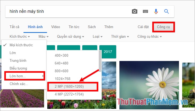This screenshot has height=111, width=195.
Task: Select 'Trung bình' size option
Action: point(24,60)
